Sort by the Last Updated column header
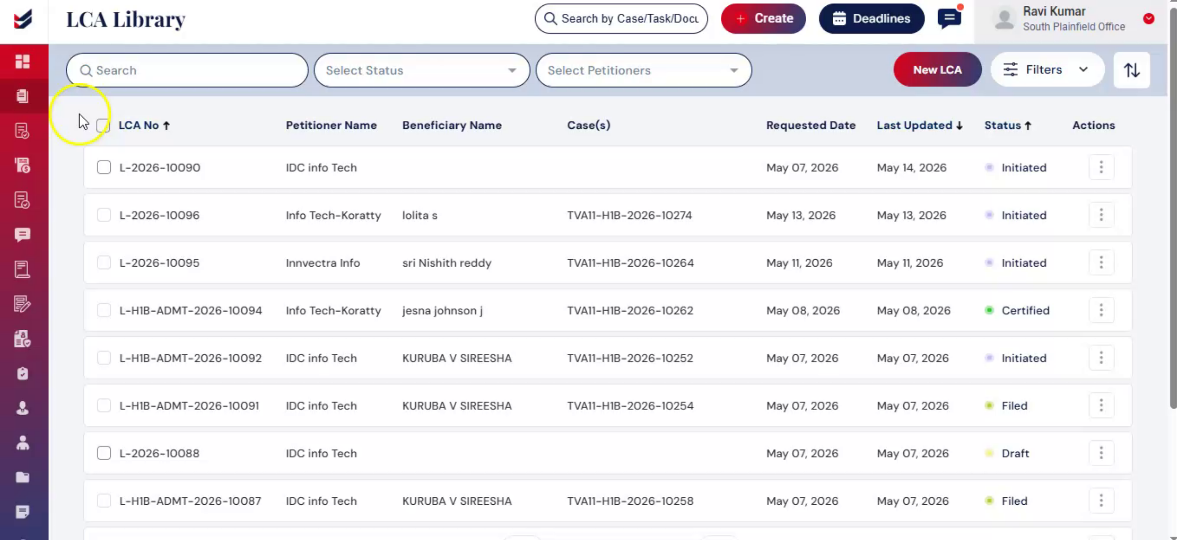This screenshot has height=540, width=1177. coord(920,125)
